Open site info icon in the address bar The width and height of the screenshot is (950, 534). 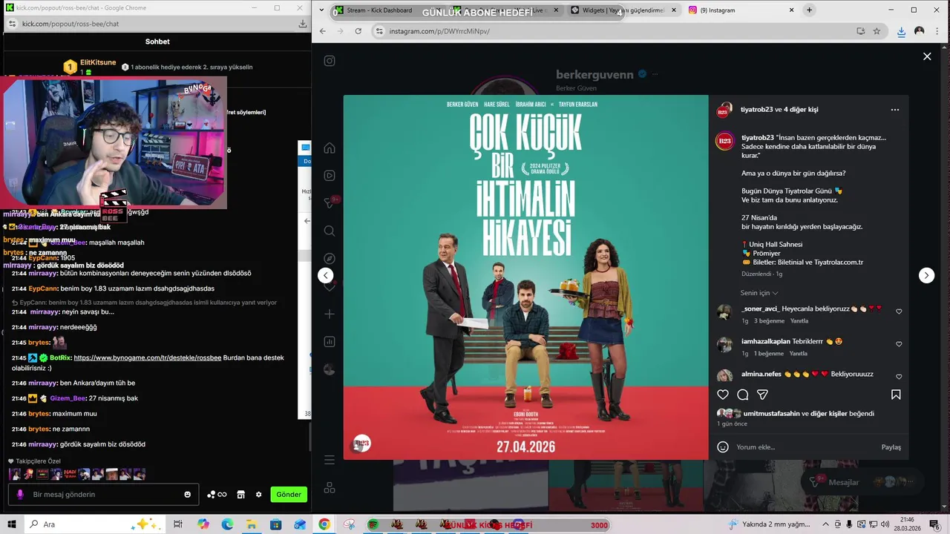[x=379, y=31]
